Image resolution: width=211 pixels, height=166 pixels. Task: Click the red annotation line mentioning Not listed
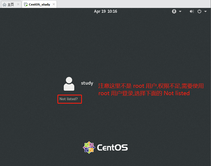click(x=144, y=93)
